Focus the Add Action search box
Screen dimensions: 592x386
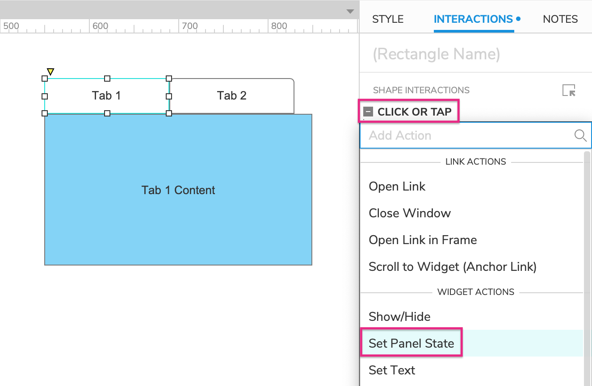pyautogui.click(x=465, y=136)
